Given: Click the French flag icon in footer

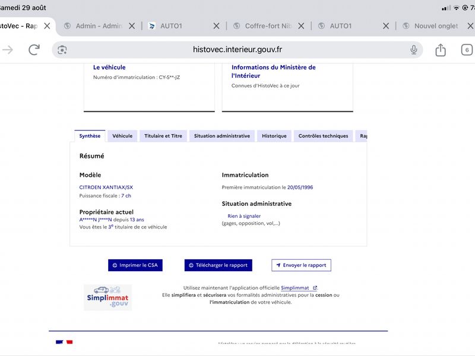Looking at the screenshot, I should (x=64, y=342).
